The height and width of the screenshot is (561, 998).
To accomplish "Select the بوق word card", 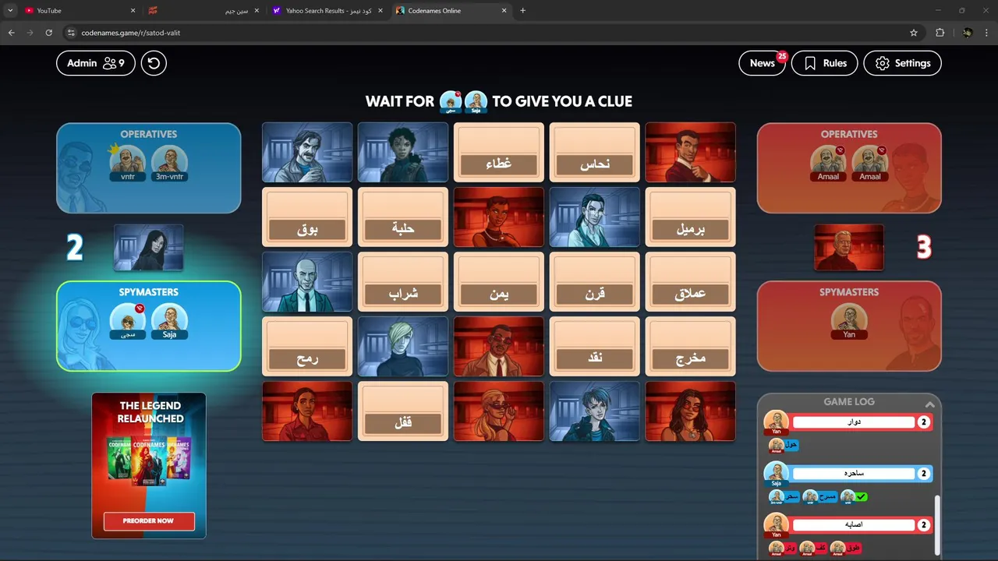I will (307, 217).
